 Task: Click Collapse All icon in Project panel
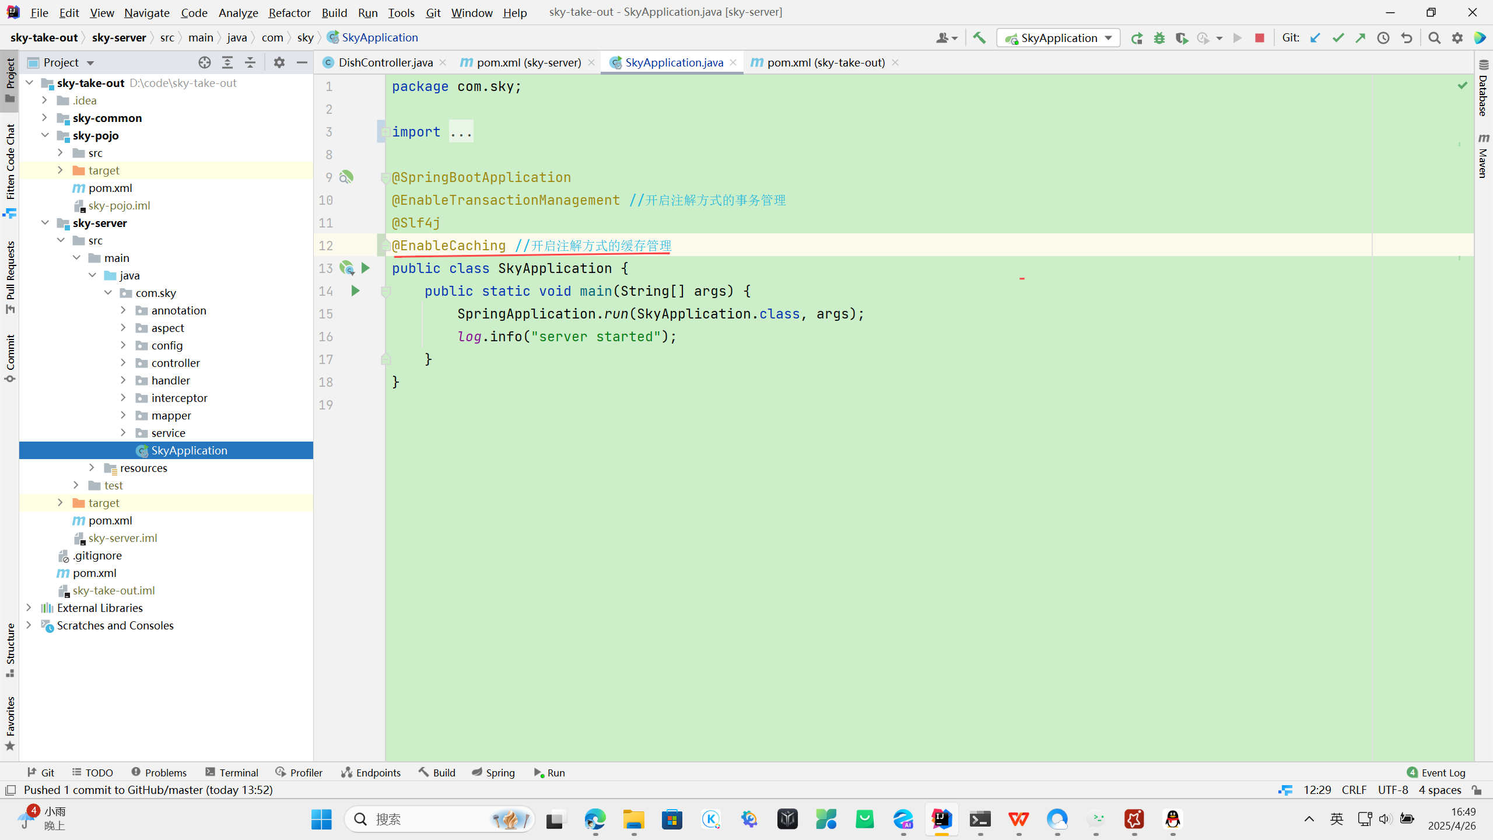pos(250,62)
